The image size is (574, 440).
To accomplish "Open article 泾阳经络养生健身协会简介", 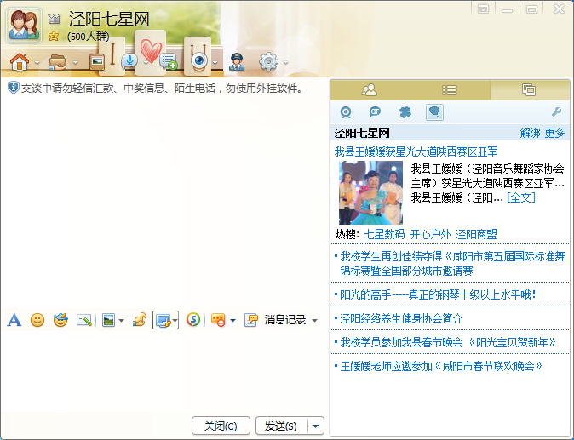I will click(x=401, y=318).
